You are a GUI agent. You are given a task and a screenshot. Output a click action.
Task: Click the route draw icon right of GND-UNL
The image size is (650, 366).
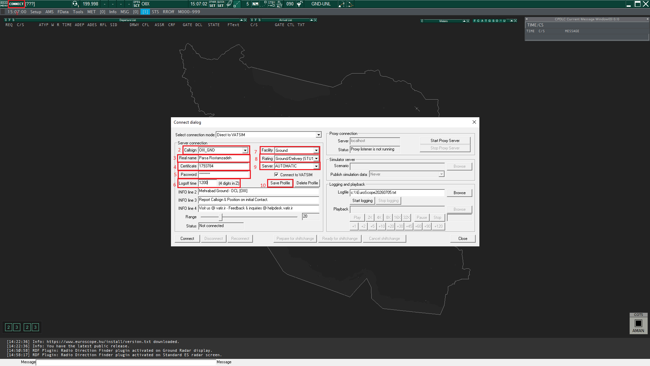(x=341, y=4)
